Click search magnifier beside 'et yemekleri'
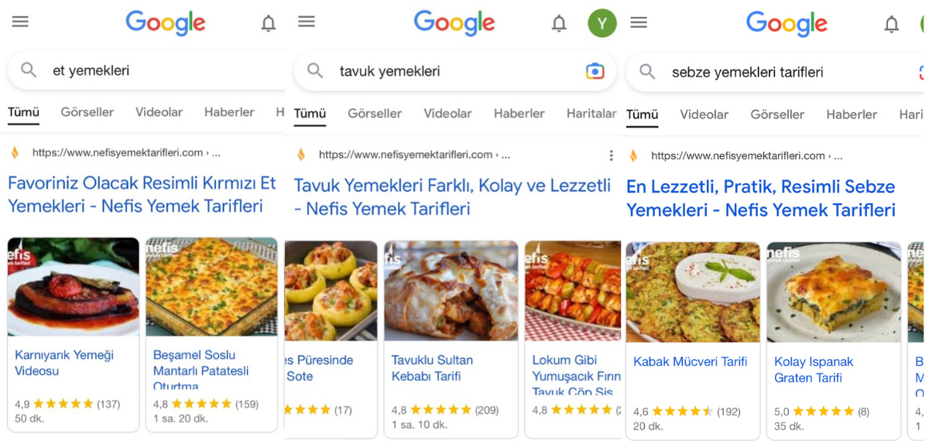Viewport: 929px width, 444px height. click(29, 70)
